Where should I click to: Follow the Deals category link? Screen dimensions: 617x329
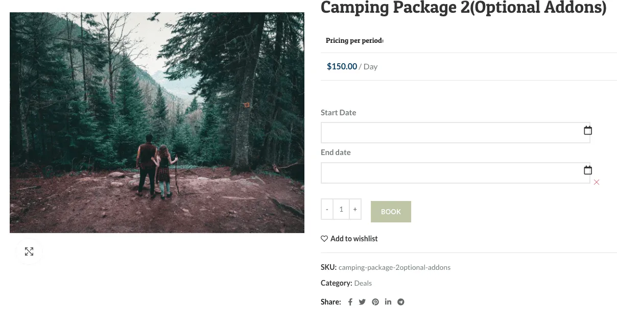coord(363,283)
